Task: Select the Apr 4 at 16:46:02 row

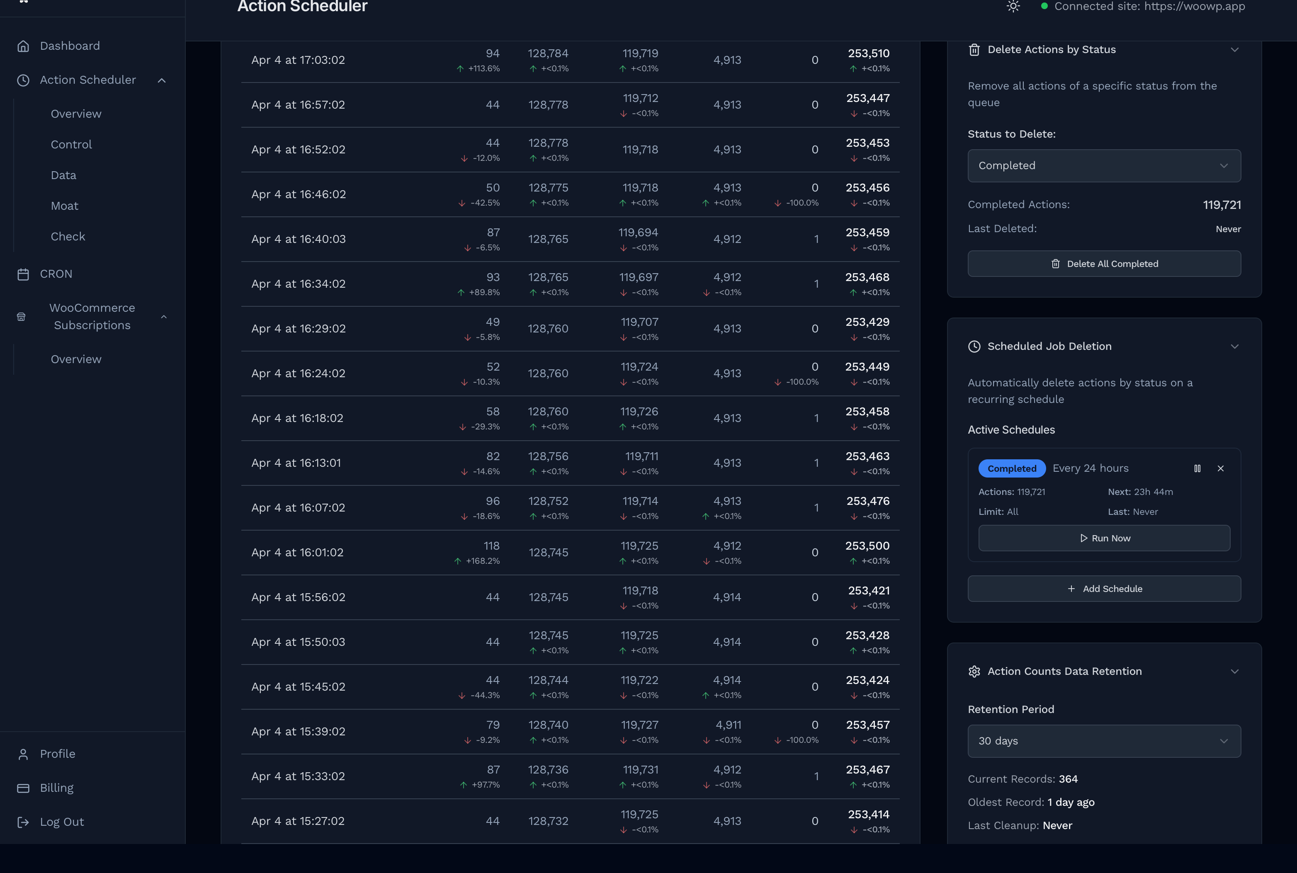Action: [299, 194]
